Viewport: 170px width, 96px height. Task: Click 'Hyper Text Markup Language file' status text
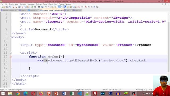[11, 90]
